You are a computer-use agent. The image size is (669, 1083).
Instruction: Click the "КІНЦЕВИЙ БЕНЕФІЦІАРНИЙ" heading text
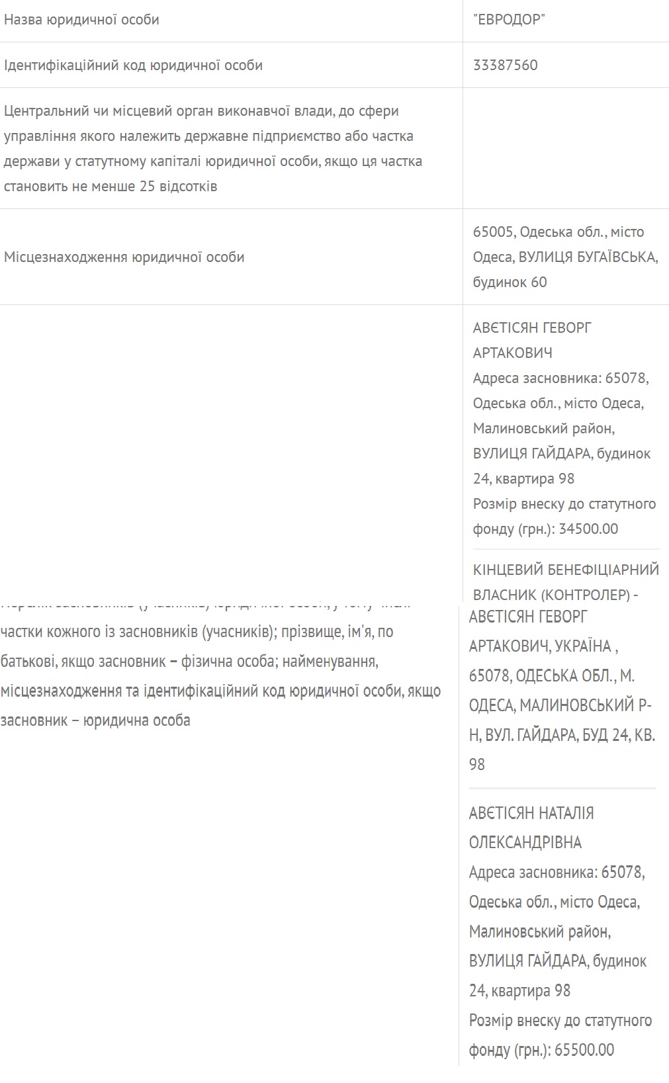pyautogui.click(x=566, y=570)
